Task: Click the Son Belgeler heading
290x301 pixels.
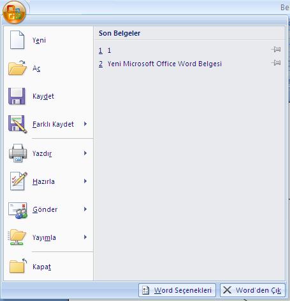Action: [x=119, y=33]
